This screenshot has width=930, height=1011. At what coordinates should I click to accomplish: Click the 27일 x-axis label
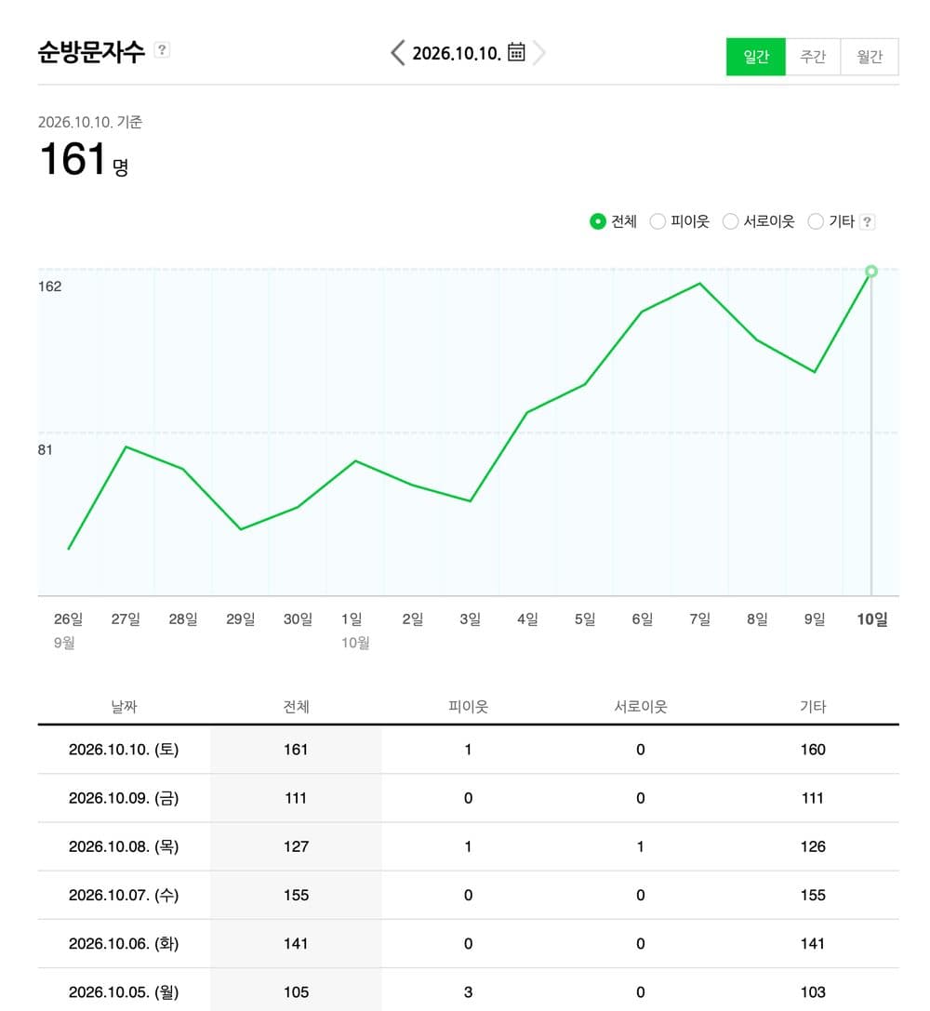126,619
